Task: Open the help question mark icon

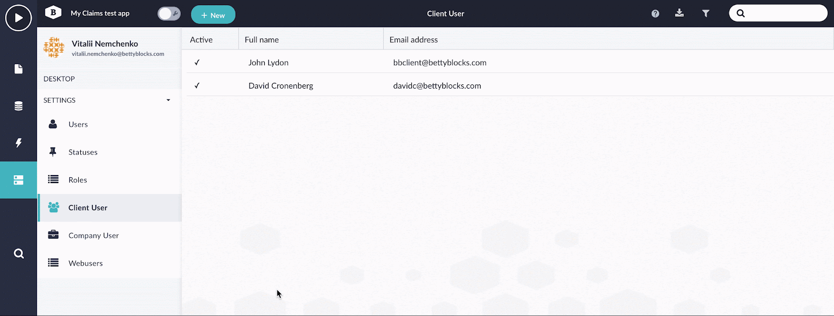Action: point(655,14)
